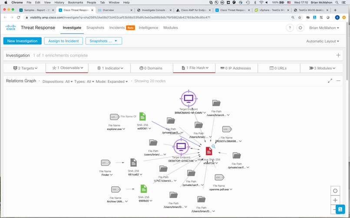Click the gray SHA-256 681ca82 file icon

133,163
